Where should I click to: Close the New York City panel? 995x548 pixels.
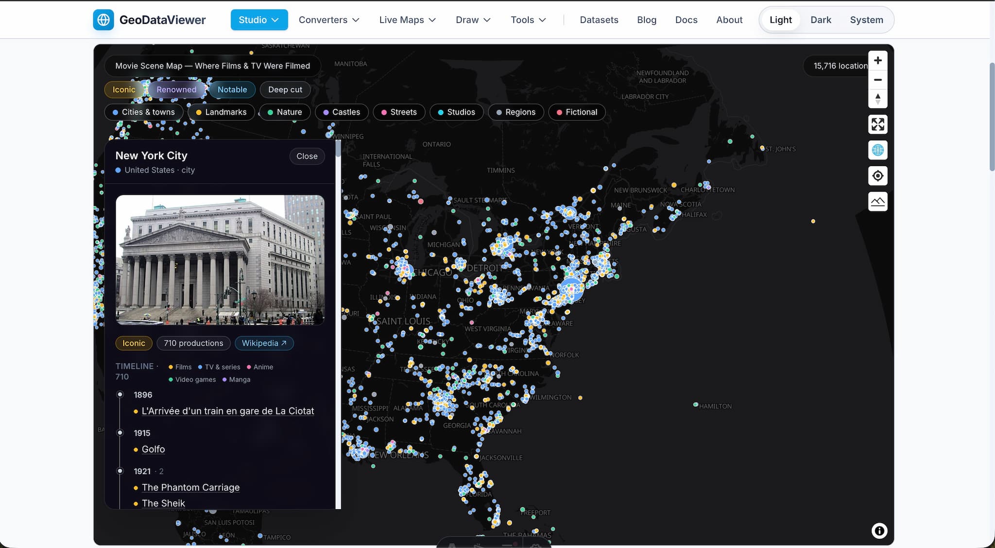(x=307, y=156)
